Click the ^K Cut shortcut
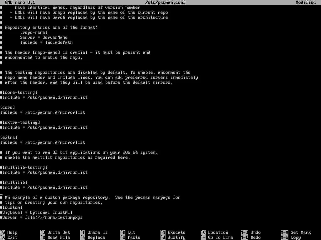 point(128,232)
